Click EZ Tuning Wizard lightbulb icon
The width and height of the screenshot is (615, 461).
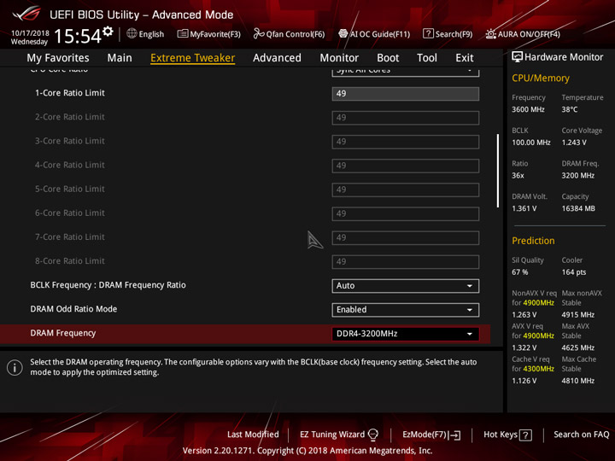373,435
